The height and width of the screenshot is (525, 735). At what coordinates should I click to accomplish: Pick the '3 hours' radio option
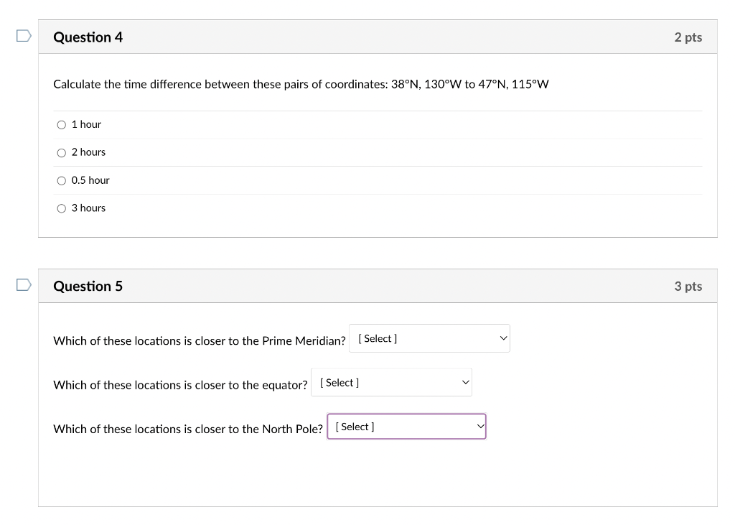pos(62,208)
